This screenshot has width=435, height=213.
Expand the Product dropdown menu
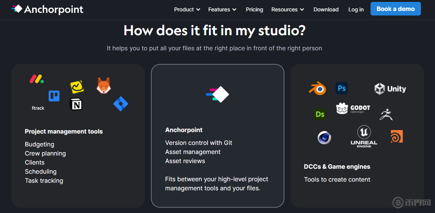(x=187, y=9)
